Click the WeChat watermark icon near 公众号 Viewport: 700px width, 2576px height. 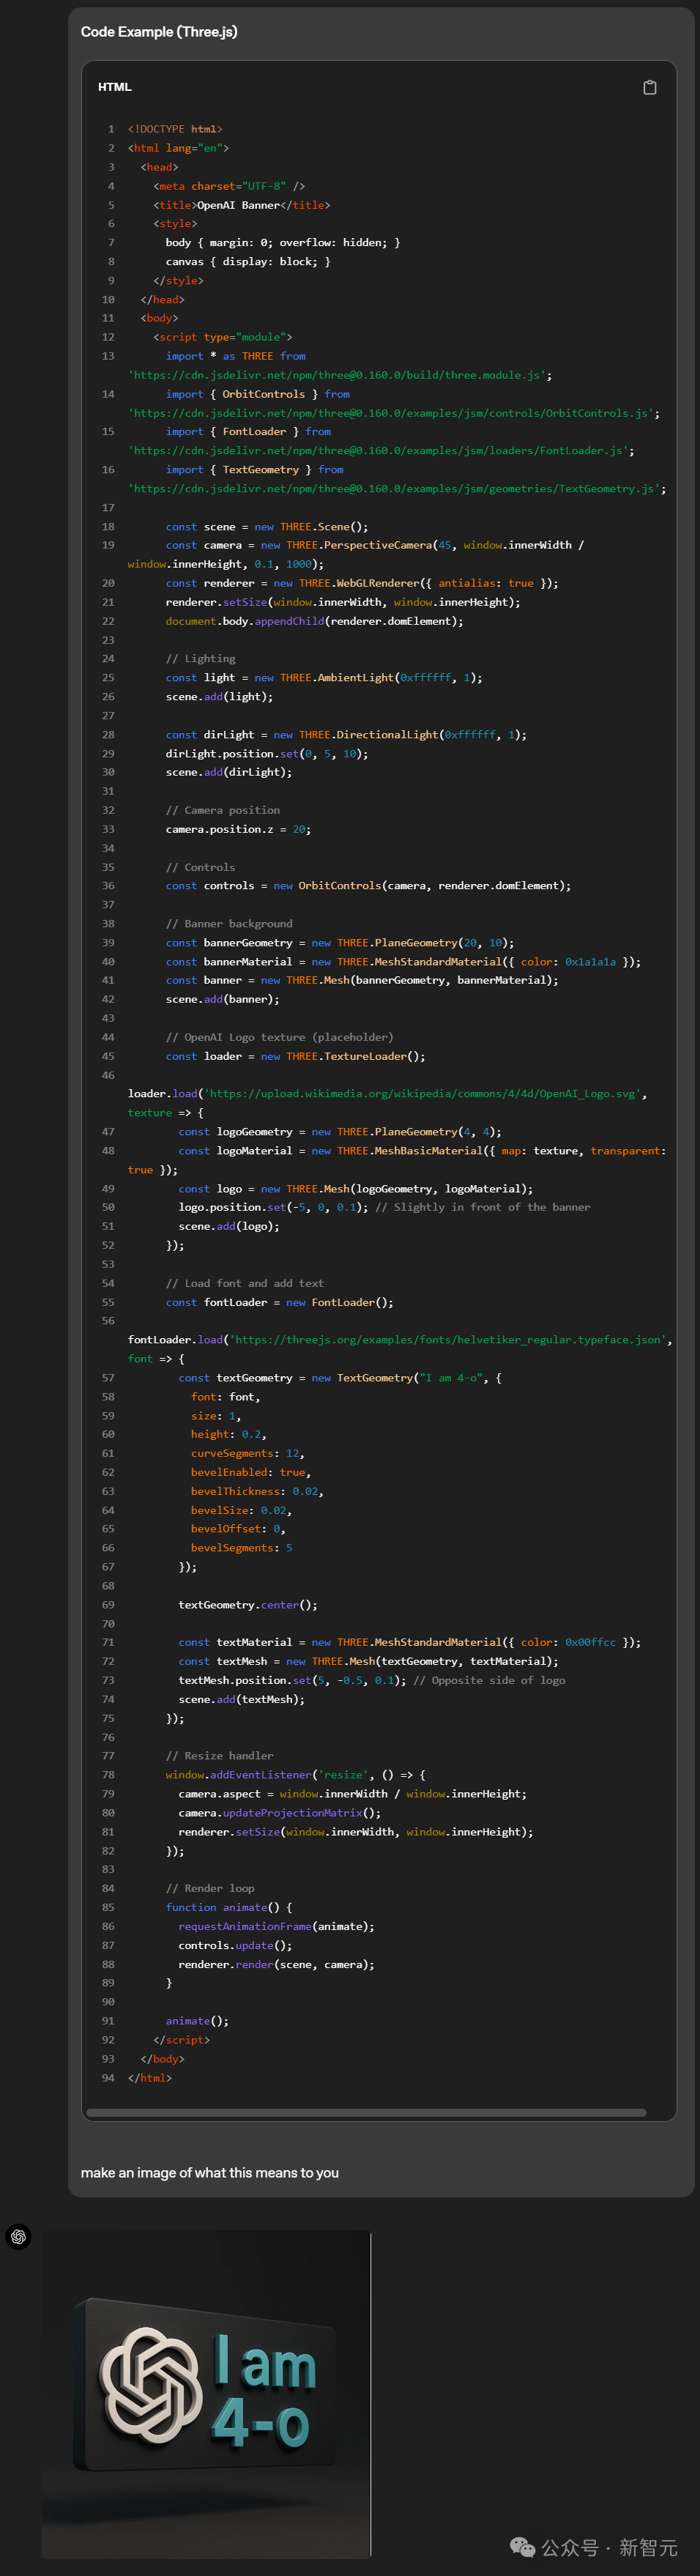pos(522,2546)
